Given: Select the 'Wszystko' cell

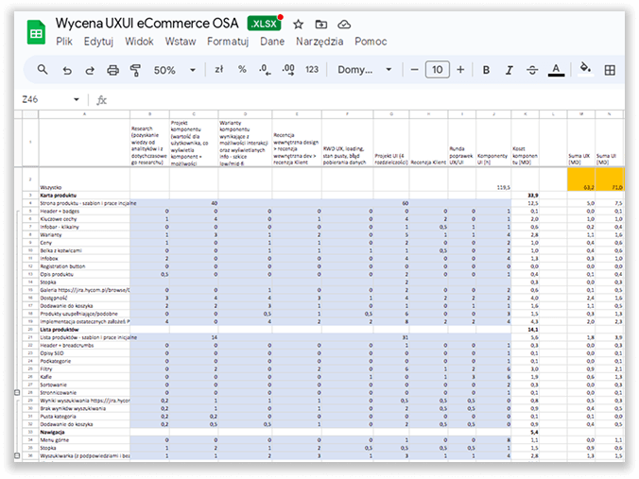Looking at the screenshot, I should click(84, 179).
